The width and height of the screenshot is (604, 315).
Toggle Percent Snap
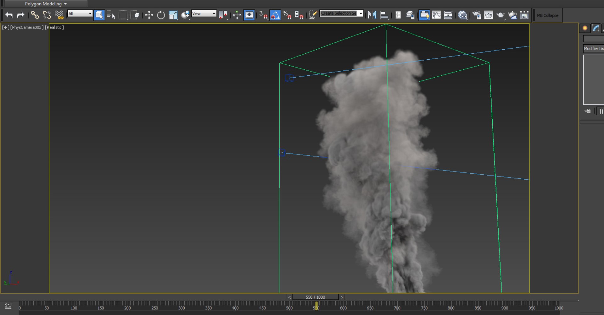287,15
